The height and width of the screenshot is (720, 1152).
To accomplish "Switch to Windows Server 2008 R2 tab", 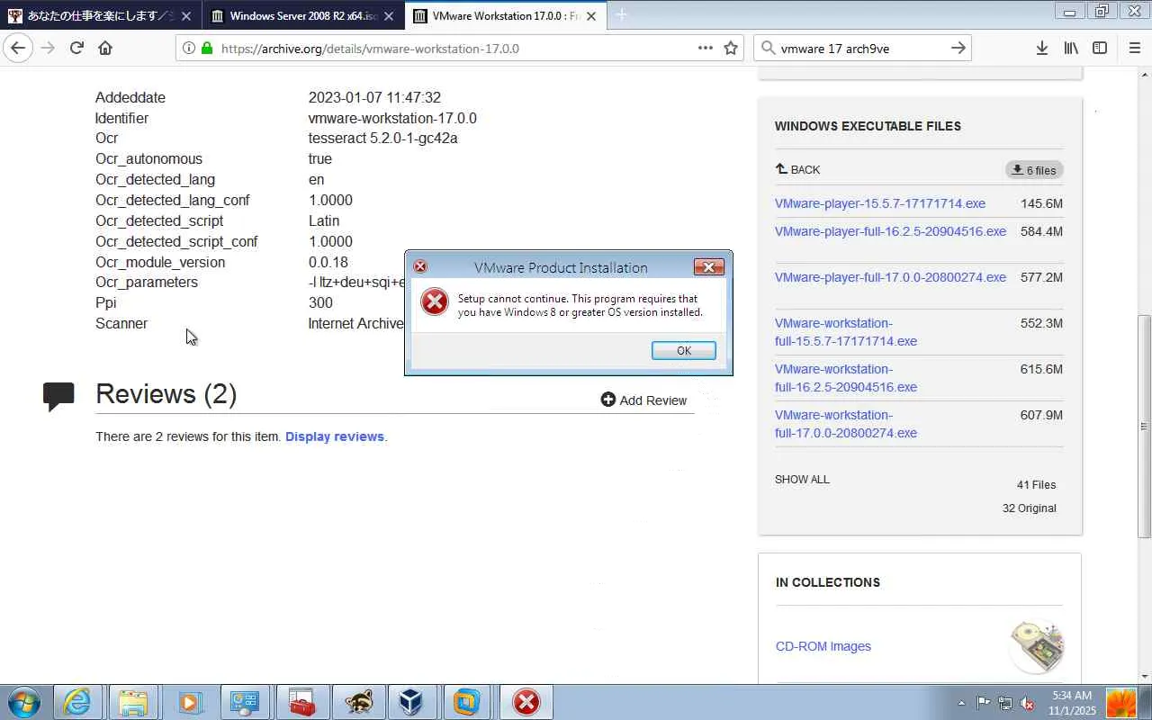I will pos(302,15).
